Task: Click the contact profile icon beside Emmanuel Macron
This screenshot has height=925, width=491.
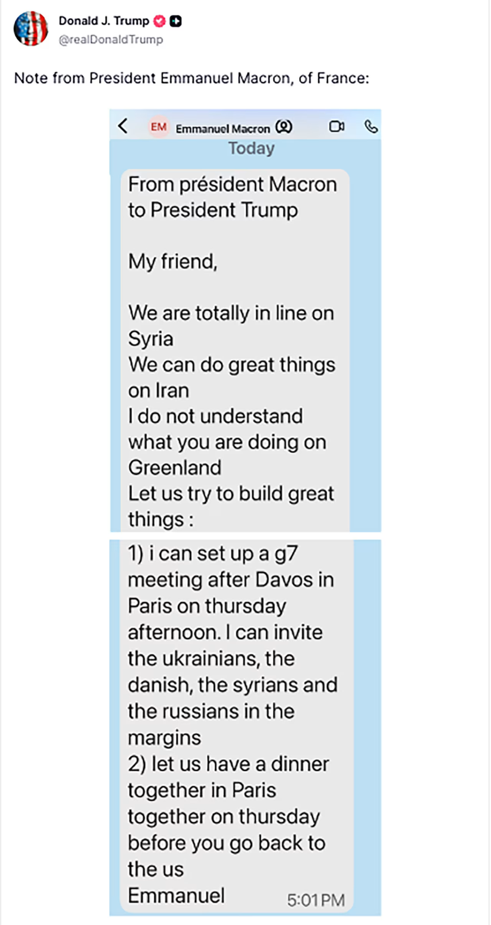Action: (x=284, y=127)
